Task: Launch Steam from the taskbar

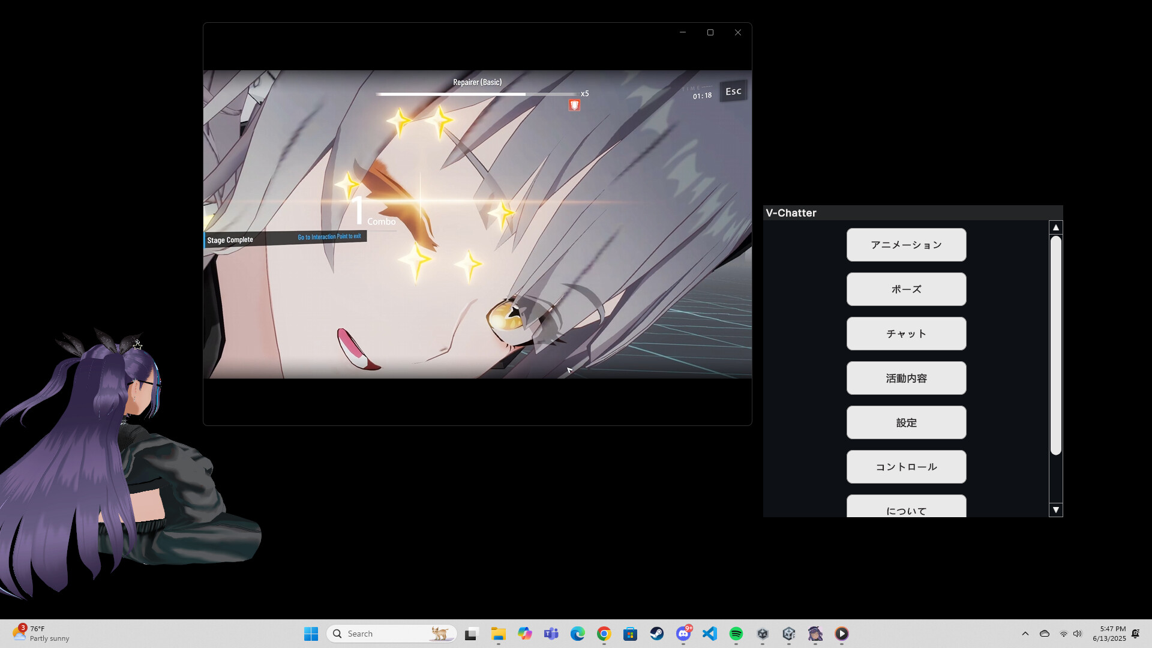Action: (x=657, y=634)
